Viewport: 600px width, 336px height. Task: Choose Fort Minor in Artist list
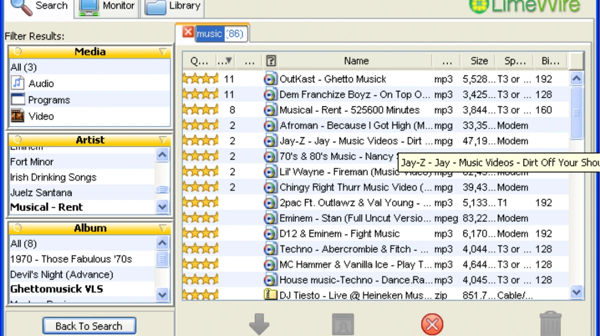pyautogui.click(x=32, y=162)
